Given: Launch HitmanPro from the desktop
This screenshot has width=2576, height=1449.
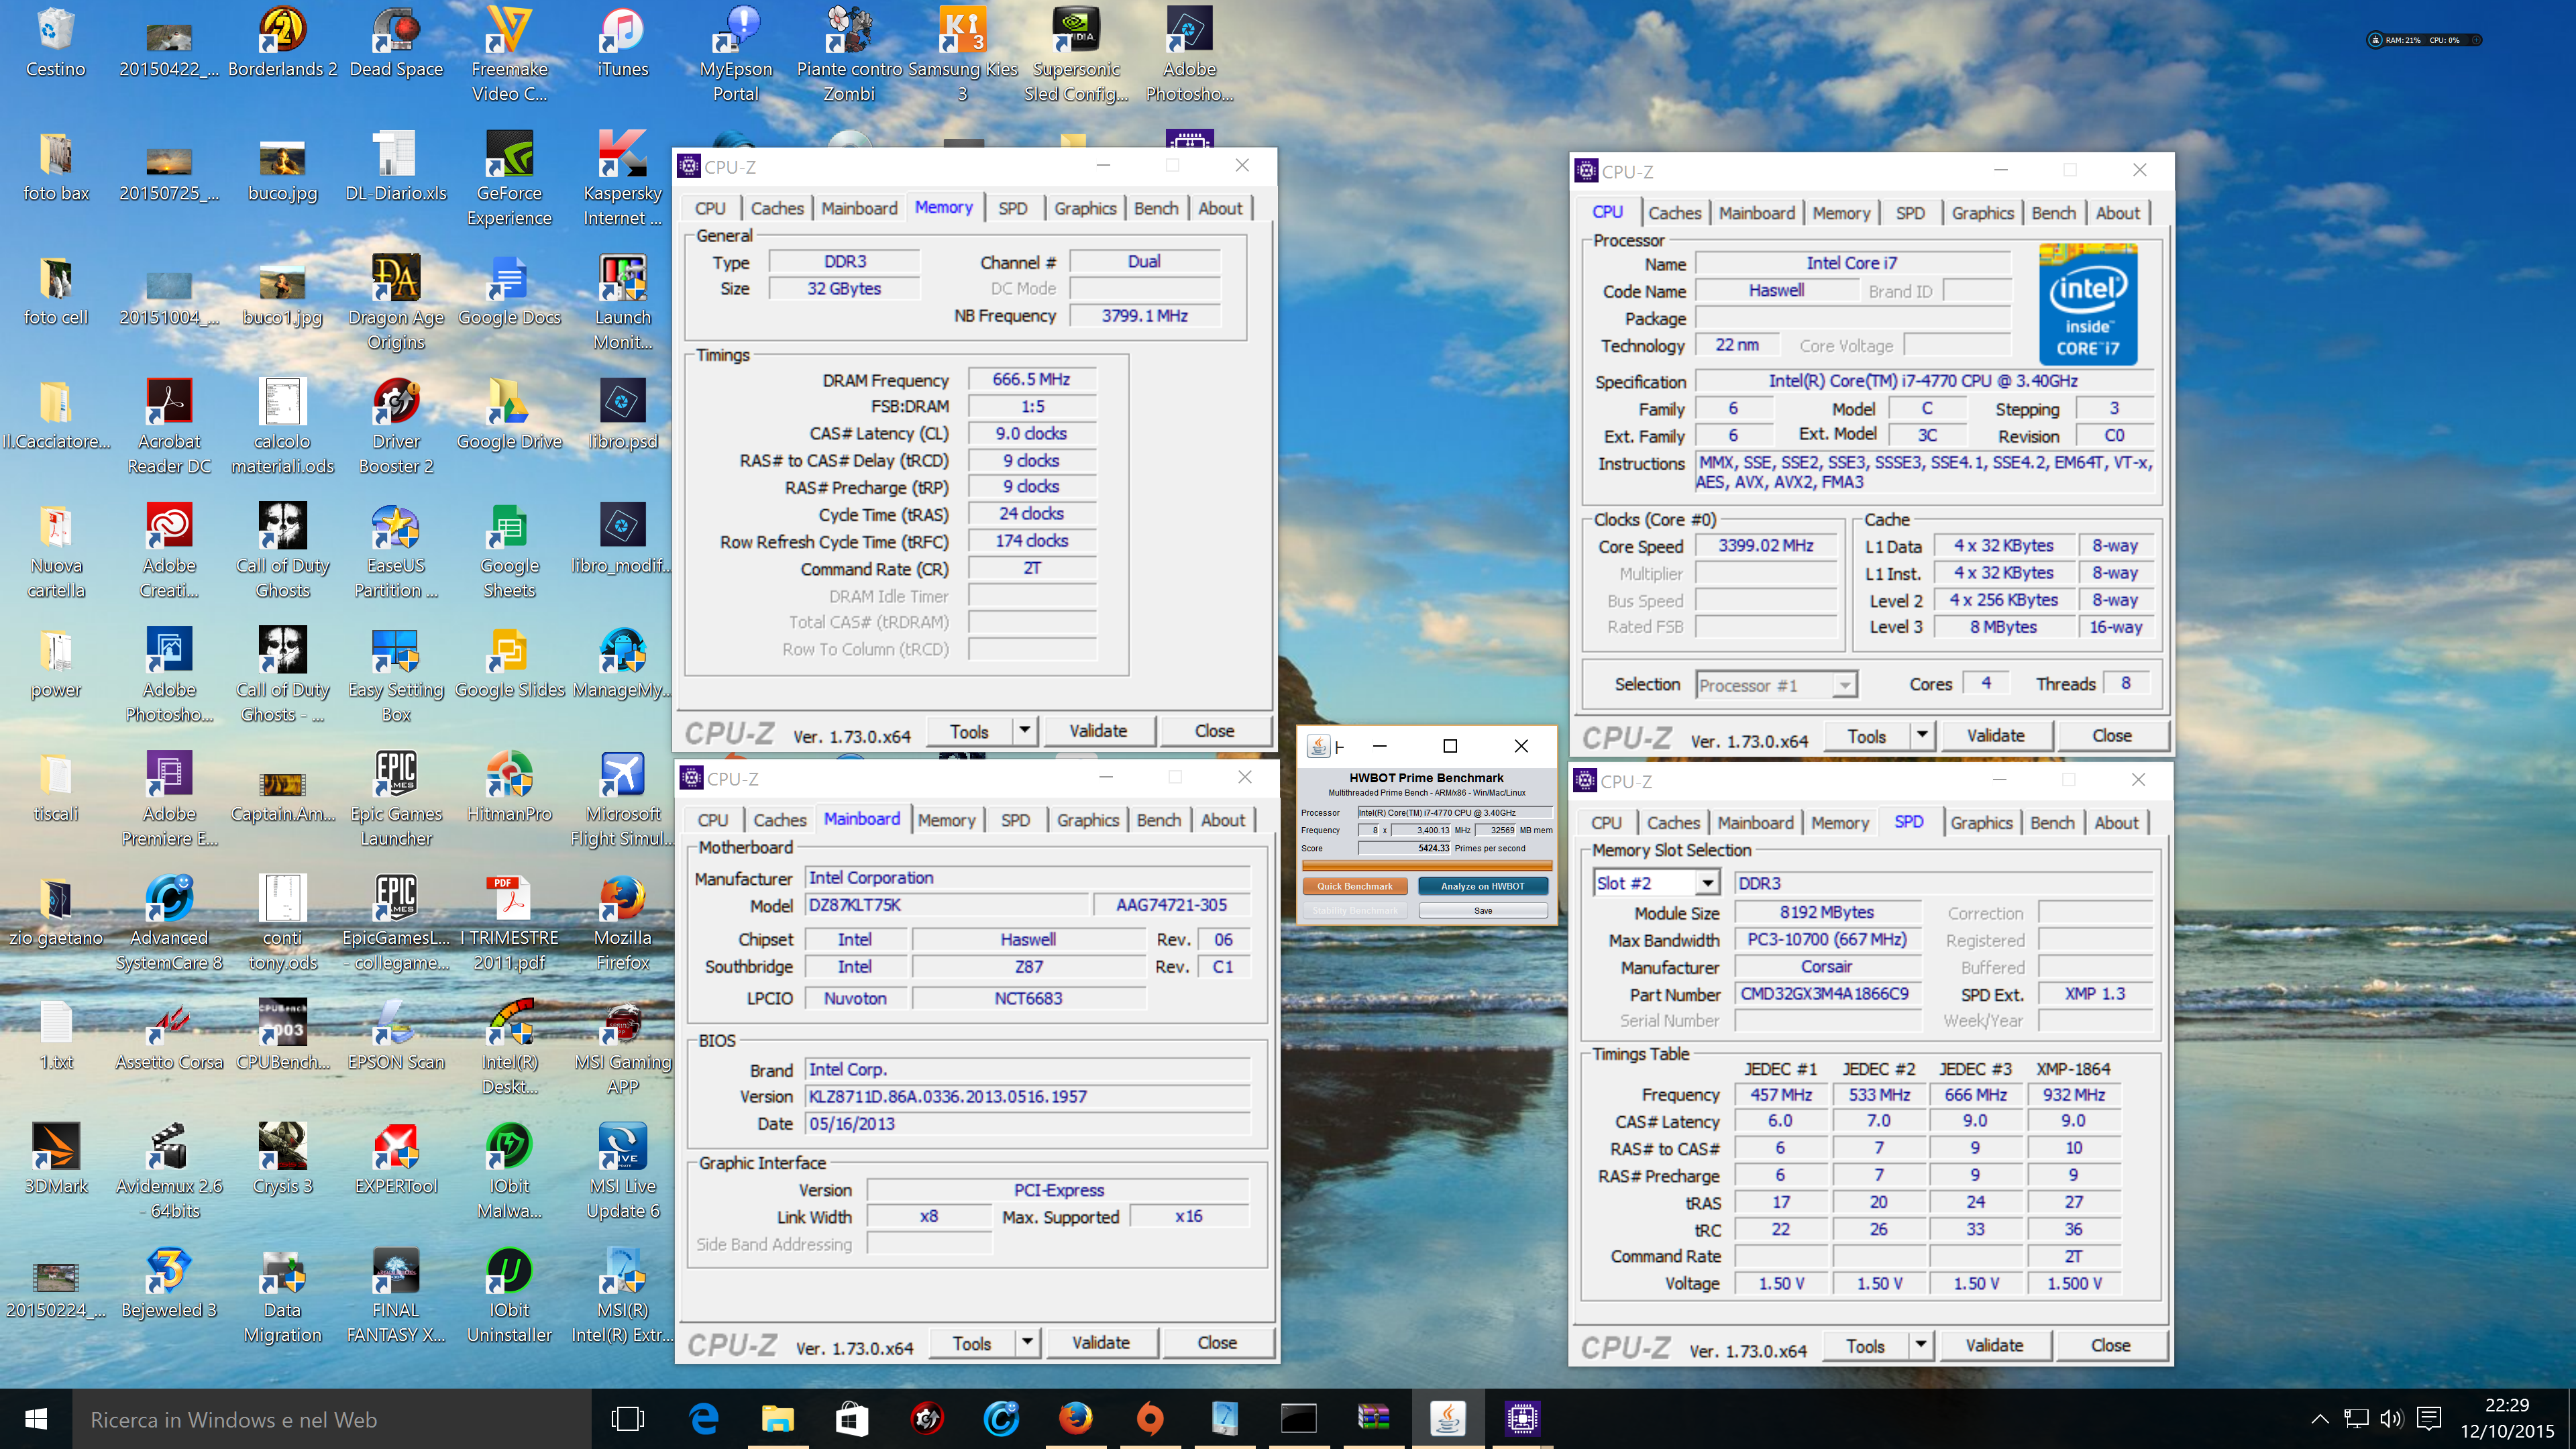Looking at the screenshot, I should [509, 787].
